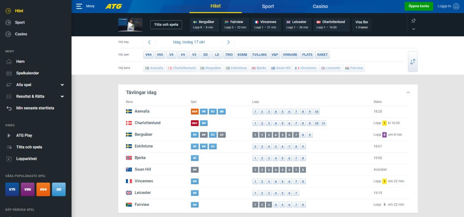Click the DD popular game tile
The height and width of the screenshot is (217, 464).
(59, 189)
